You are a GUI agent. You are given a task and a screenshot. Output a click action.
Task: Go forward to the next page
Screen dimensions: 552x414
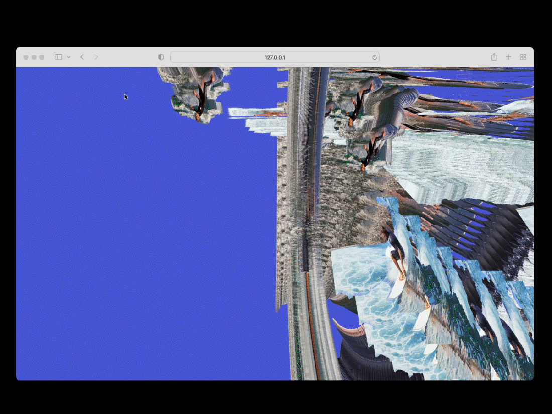[x=96, y=57]
